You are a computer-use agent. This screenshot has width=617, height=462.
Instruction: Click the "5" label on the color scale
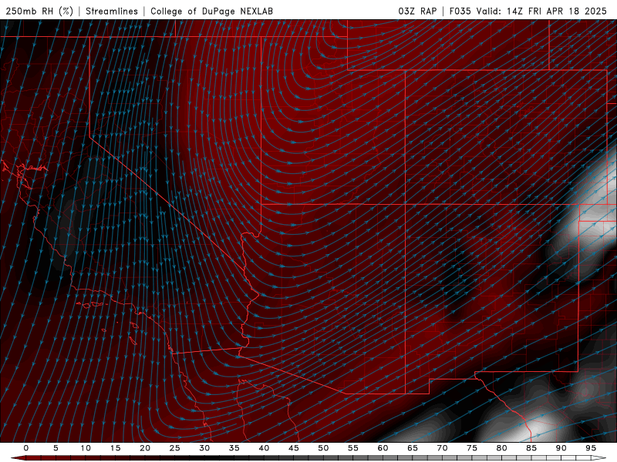[56, 448]
